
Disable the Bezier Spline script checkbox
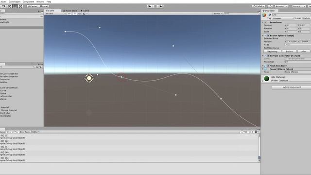click(x=268, y=35)
